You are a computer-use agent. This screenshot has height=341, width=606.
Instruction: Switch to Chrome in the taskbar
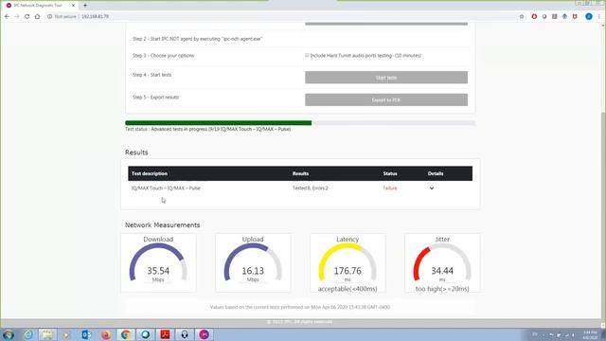[x=125, y=334]
